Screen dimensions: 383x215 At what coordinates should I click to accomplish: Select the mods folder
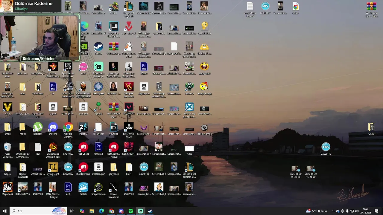(23, 129)
